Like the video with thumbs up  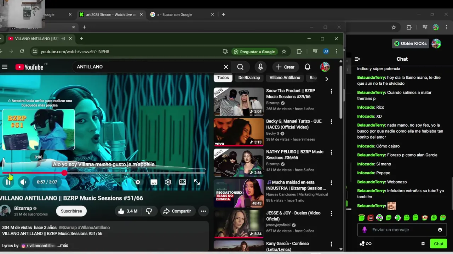pos(128,211)
